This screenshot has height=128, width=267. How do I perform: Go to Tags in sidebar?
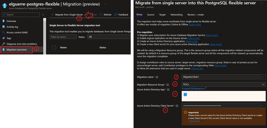9,38
